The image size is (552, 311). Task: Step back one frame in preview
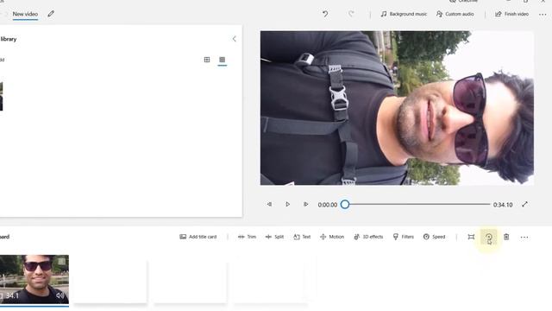point(269,204)
